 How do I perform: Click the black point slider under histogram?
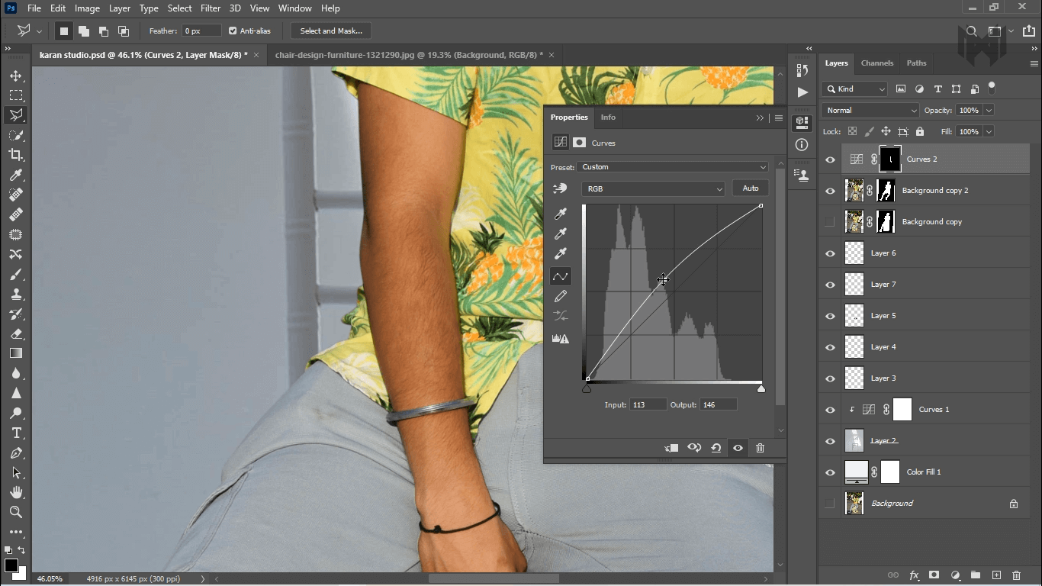587,389
